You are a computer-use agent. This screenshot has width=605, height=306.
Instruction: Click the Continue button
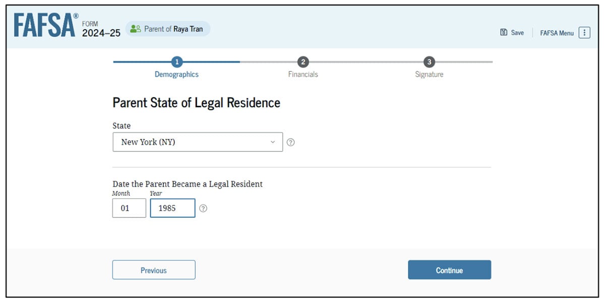coord(449,270)
